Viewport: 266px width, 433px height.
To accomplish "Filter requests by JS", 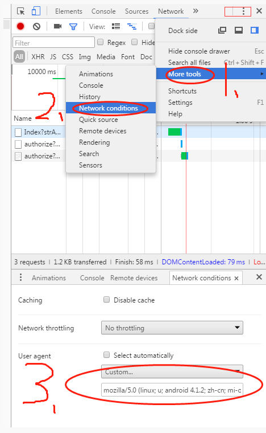I will click(x=53, y=57).
